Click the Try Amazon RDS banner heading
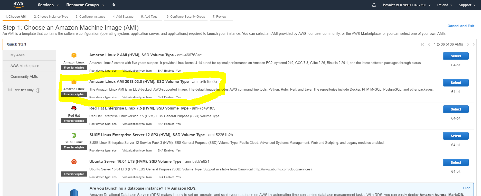The height and width of the screenshot is (196, 481). pyautogui.click(x=143, y=188)
